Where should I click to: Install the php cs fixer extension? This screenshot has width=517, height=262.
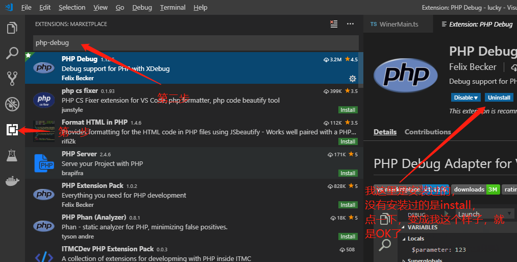(348, 110)
